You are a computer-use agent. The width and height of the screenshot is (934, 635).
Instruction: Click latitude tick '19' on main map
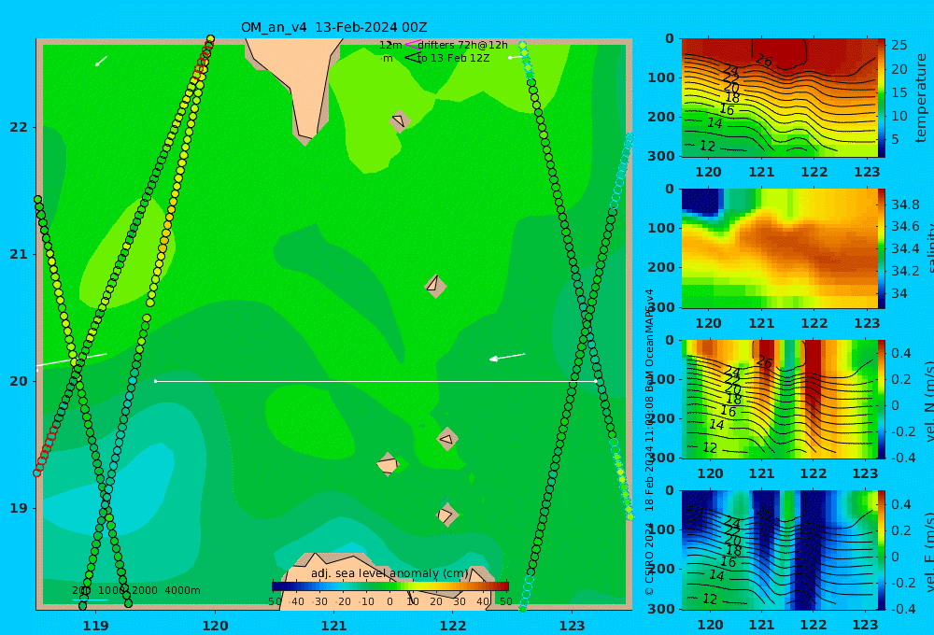(19, 508)
